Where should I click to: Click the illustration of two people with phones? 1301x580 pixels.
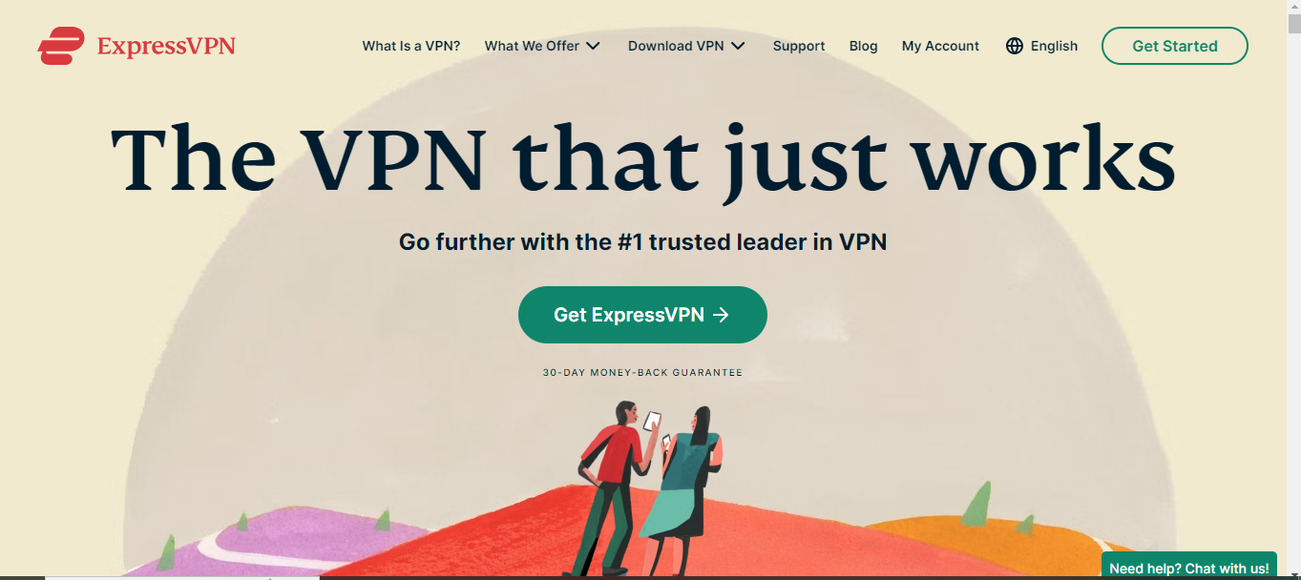click(650, 488)
